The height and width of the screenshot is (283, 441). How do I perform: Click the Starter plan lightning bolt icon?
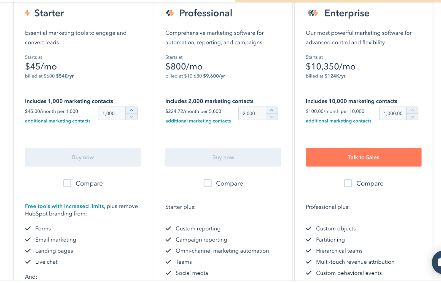(x=27, y=13)
